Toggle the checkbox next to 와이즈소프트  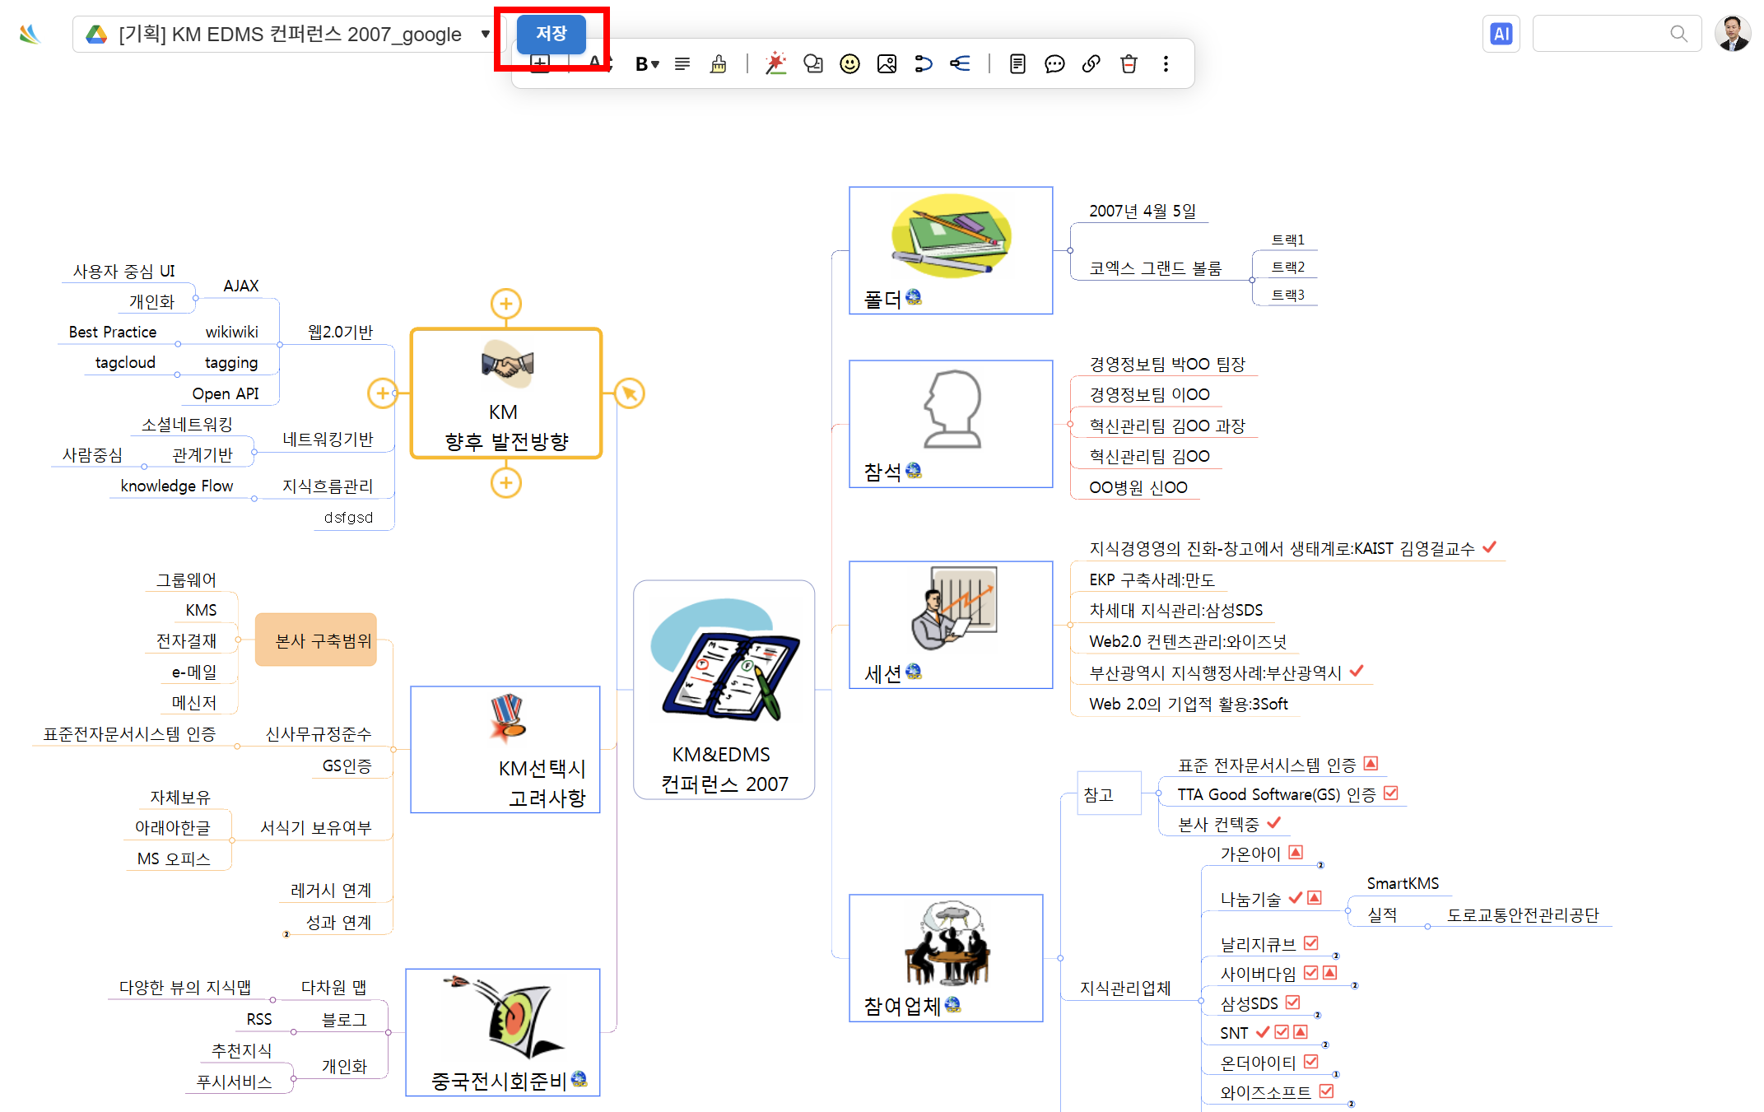tap(1326, 1091)
